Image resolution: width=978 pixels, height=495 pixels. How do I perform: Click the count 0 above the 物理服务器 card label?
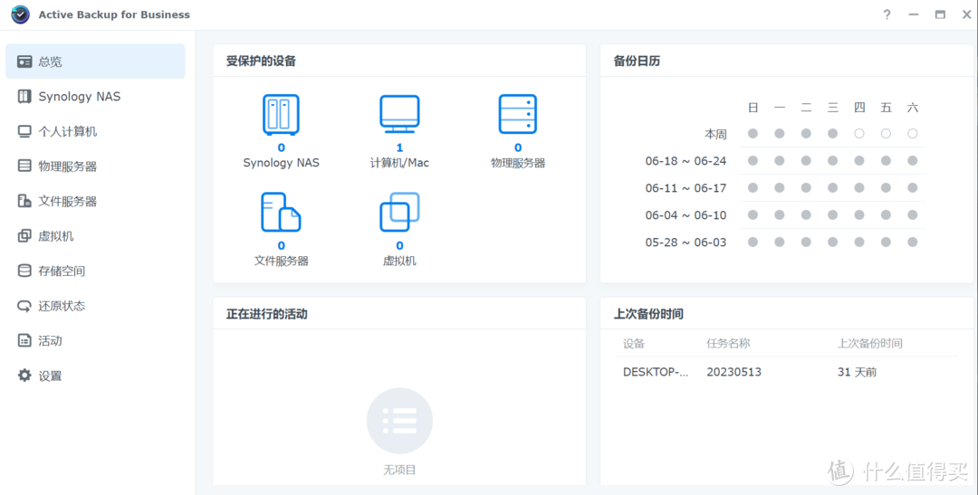(518, 148)
